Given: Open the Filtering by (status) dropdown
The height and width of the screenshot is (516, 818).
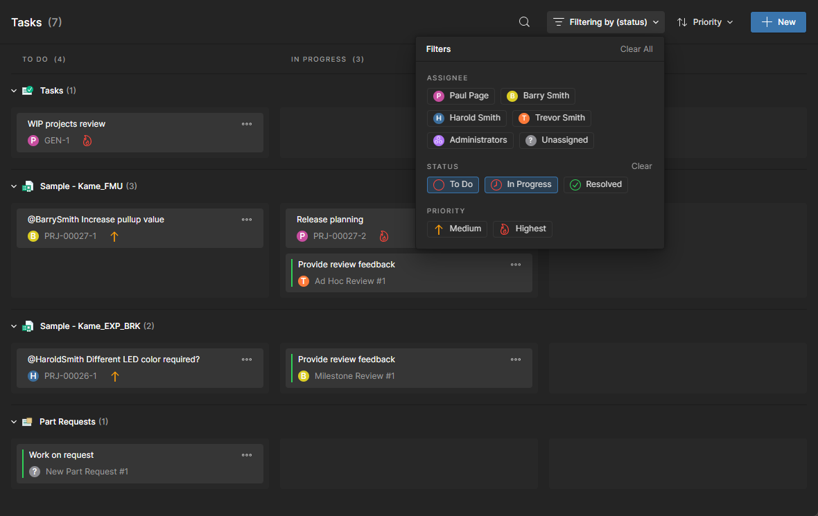Looking at the screenshot, I should click(606, 22).
